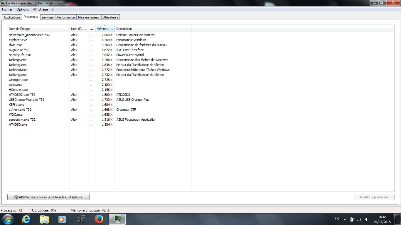This screenshot has height=225, width=401.
Task: Open the Windows Start menu orb
Action: (x=7, y=219)
